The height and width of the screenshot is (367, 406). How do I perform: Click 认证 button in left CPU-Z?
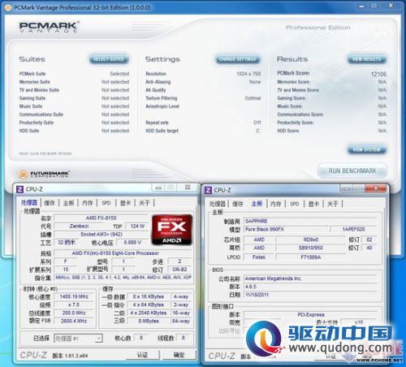pyautogui.click(x=142, y=355)
